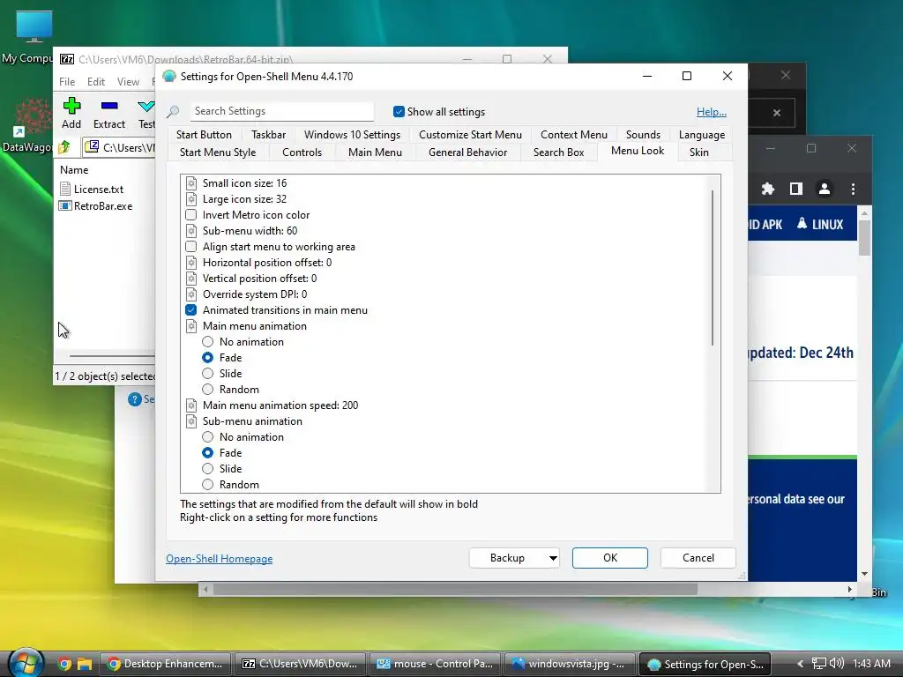
Task: Click the Linux penguin icon on the webpage
Action: click(x=802, y=223)
